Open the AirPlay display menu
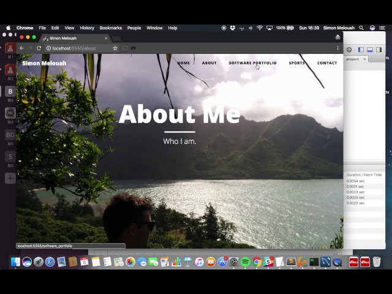392x294 pixels. [269, 28]
